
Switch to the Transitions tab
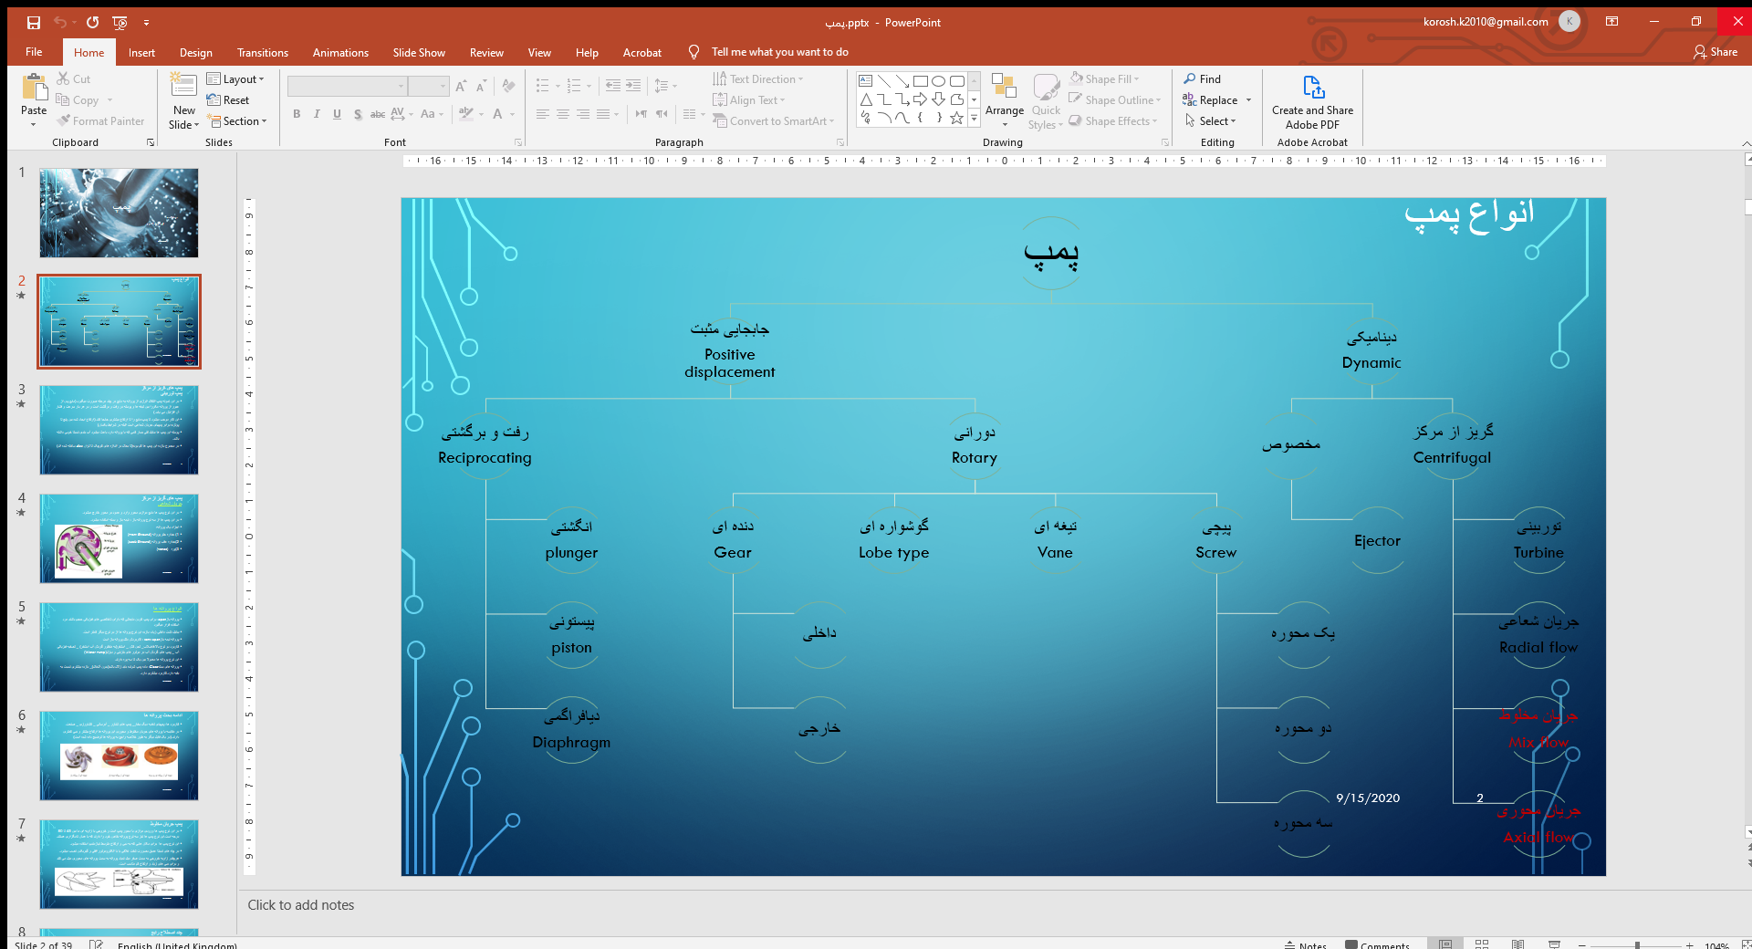click(x=263, y=53)
